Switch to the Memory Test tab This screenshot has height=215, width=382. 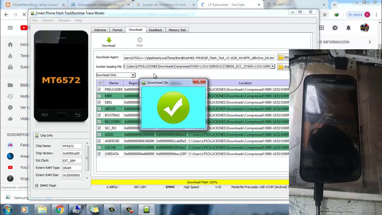pyautogui.click(x=177, y=30)
